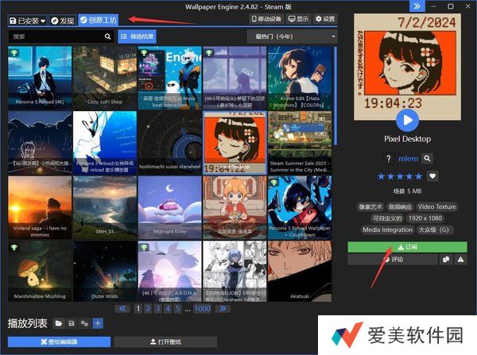Select Persona 3 Reload Countdown wallpaper
Viewport: 477px width, 355px height.
(300, 208)
